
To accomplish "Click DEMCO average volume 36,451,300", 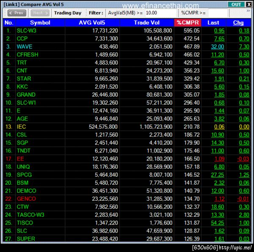I will (105, 191).
